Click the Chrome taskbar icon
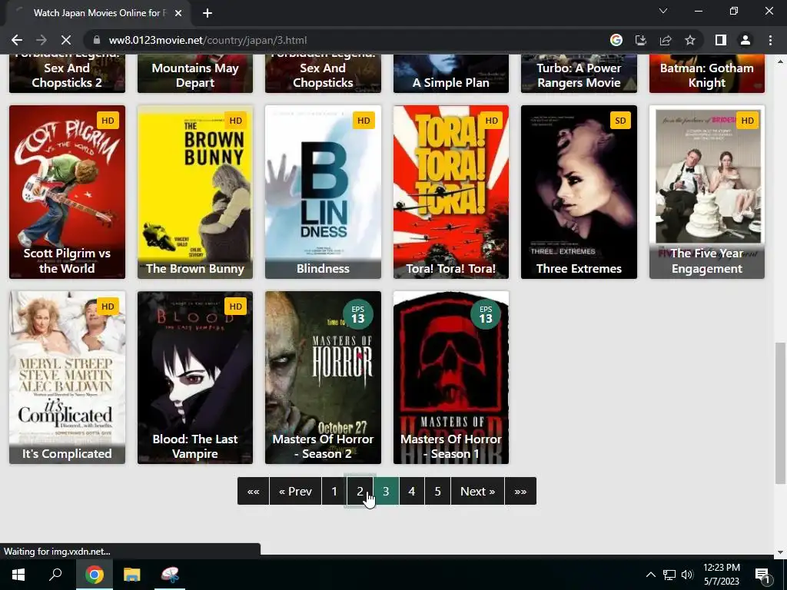The width and height of the screenshot is (787, 590). [94, 575]
